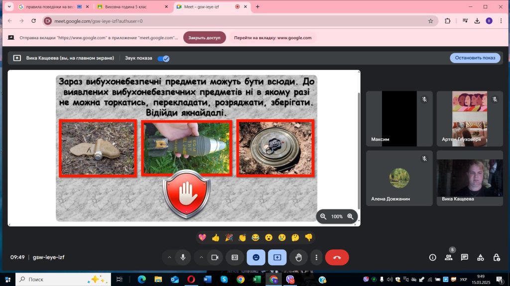Open the tab search dropdown arrow
510x286 pixels.
9,6
